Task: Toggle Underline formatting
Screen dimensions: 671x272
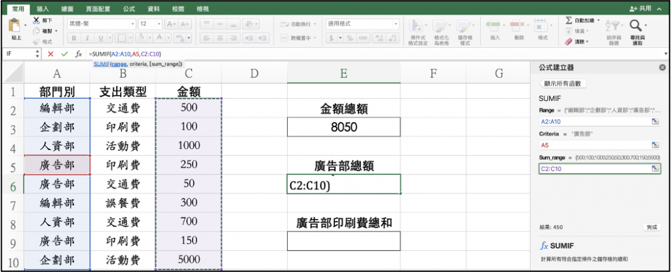Action: pos(100,38)
